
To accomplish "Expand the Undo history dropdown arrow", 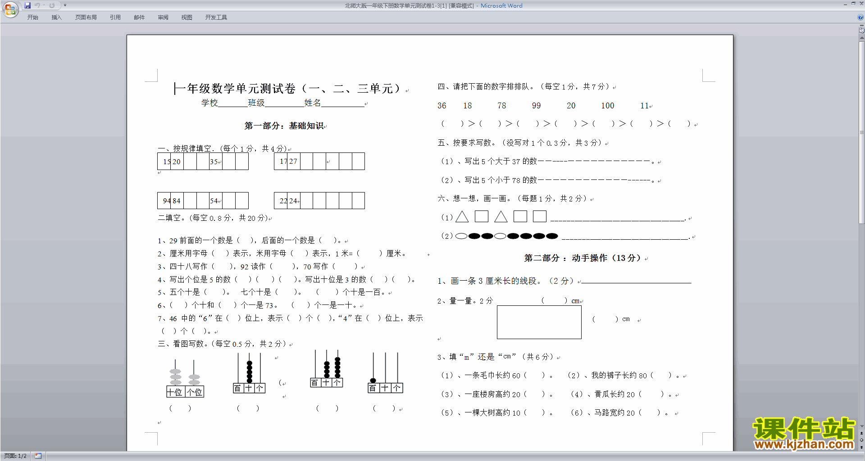I will pyautogui.click(x=44, y=5).
